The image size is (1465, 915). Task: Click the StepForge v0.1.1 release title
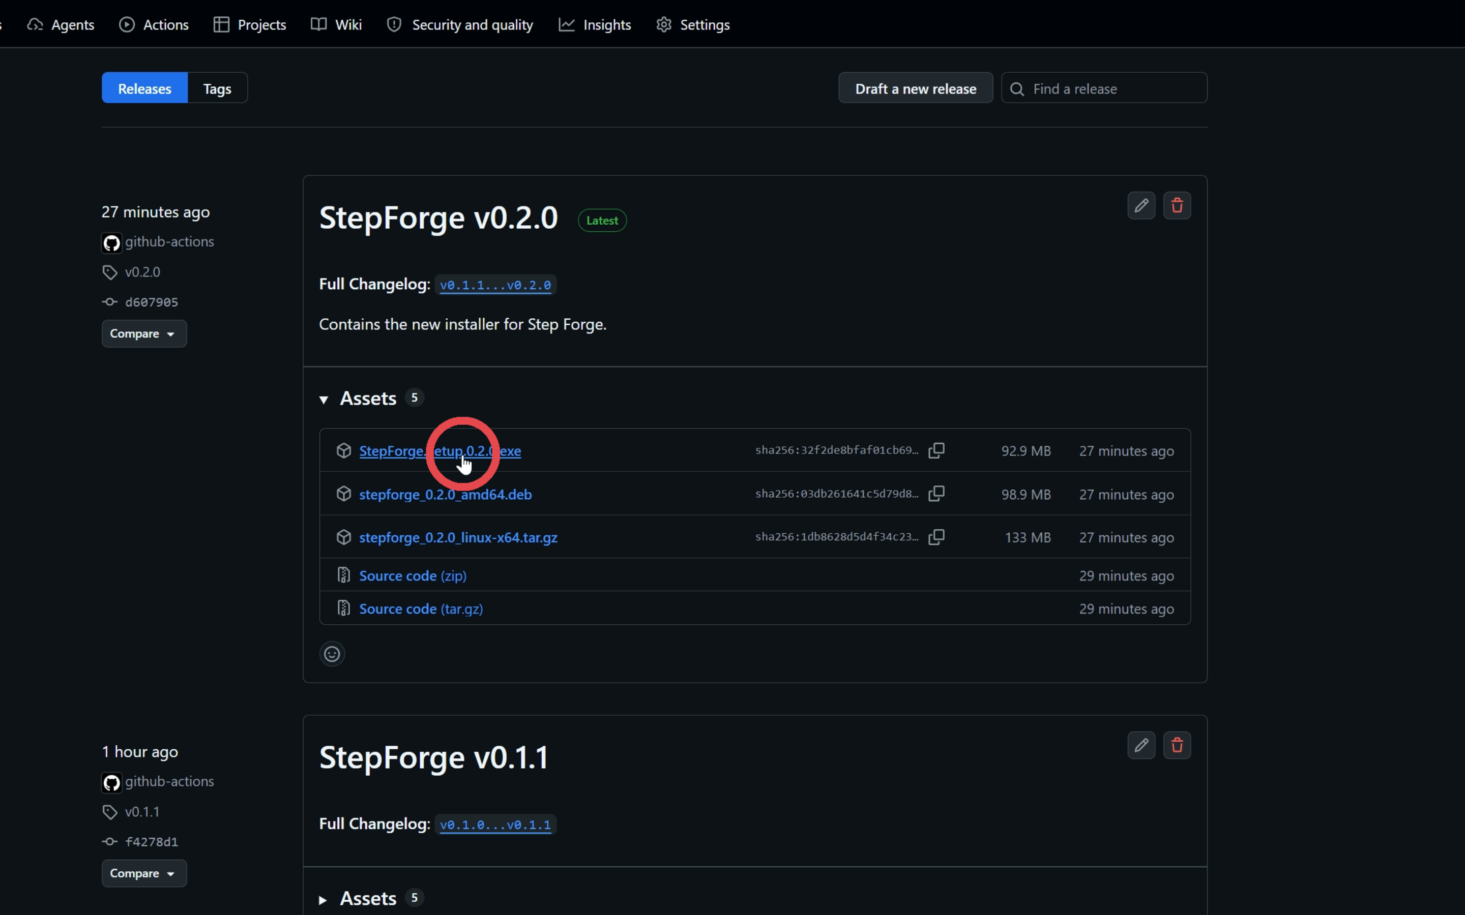tap(434, 757)
